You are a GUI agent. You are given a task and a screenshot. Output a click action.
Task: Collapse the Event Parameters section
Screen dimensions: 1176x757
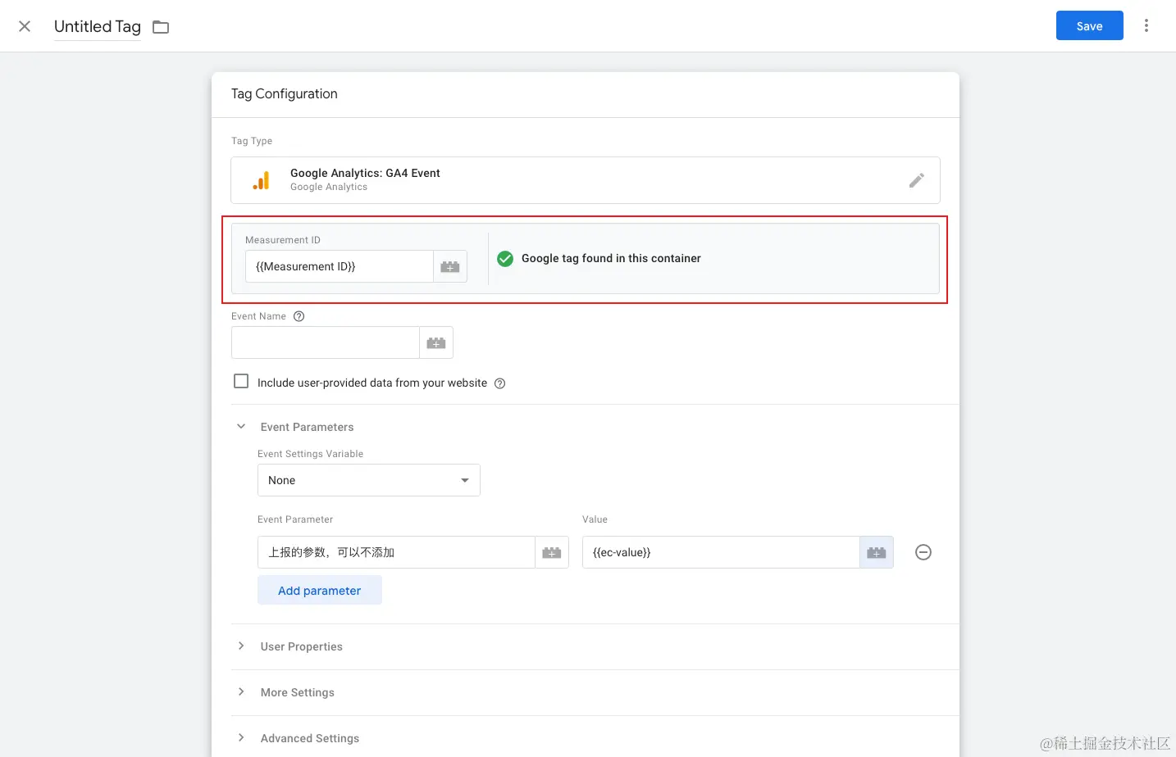coord(241,427)
